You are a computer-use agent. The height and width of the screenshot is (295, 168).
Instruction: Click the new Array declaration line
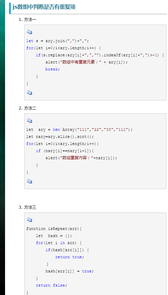[79, 129]
